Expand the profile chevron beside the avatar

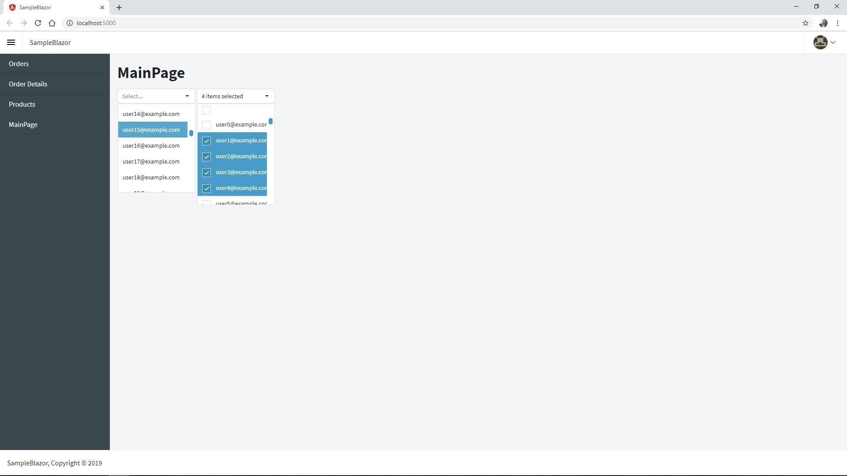point(833,42)
